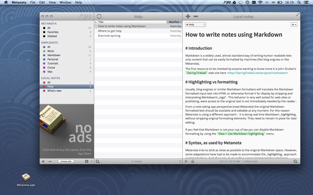Click the # Highlighting vs formatting heading

[x=211, y=82]
